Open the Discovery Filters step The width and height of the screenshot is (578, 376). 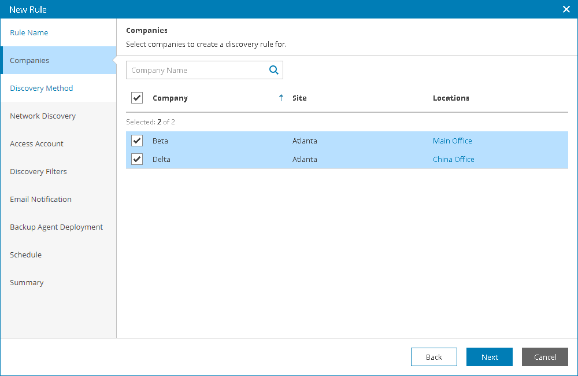(38, 172)
